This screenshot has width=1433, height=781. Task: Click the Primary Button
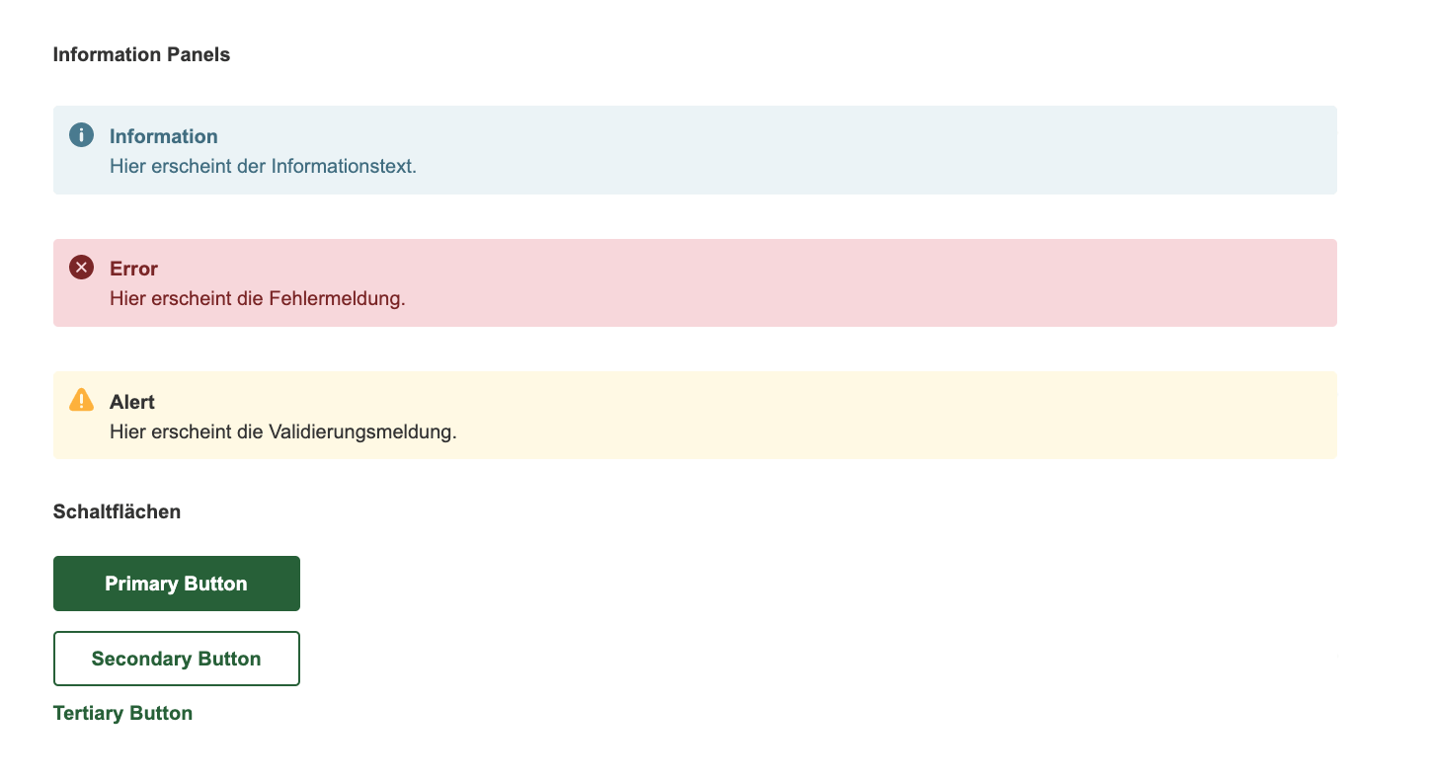(177, 584)
